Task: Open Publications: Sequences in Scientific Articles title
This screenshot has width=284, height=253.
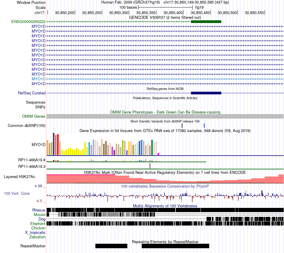Action: [165, 98]
